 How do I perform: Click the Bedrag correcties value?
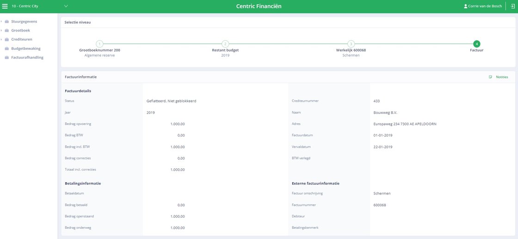pos(181,158)
